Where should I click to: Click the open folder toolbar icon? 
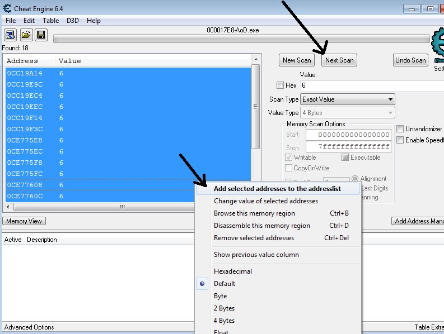point(26,35)
